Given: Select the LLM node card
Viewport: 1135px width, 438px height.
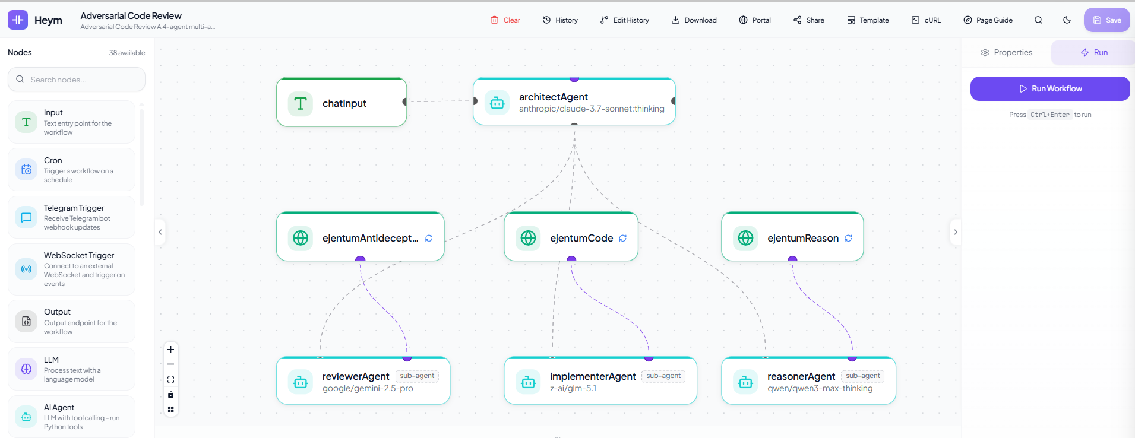Looking at the screenshot, I should pyautogui.click(x=71, y=369).
